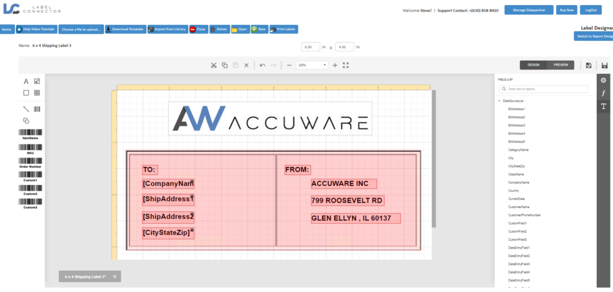Click the redo arrow icon

tap(273, 65)
